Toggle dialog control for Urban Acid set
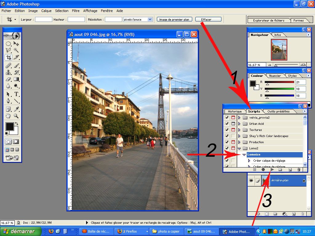The width and height of the screenshot is (315, 236). 233,124
